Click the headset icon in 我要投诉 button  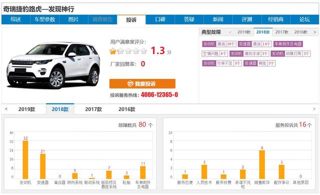[x=130, y=83]
